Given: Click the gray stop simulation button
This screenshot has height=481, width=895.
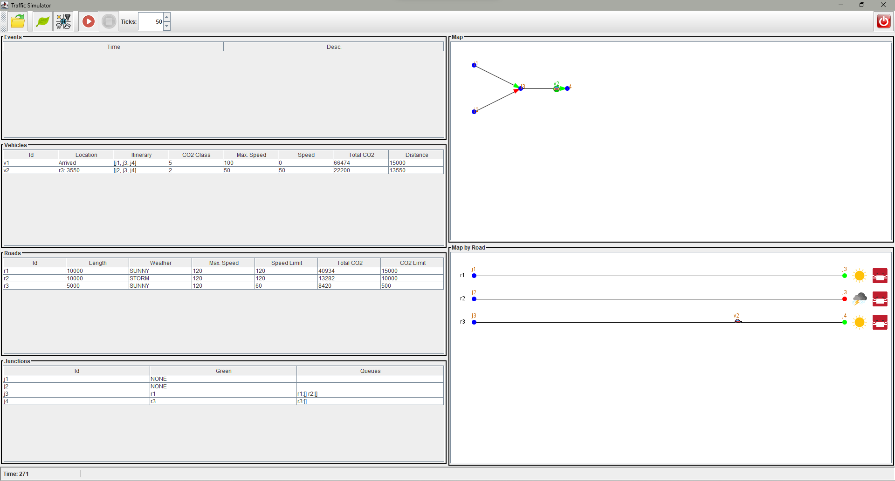Looking at the screenshot, I should pos(109,21).
